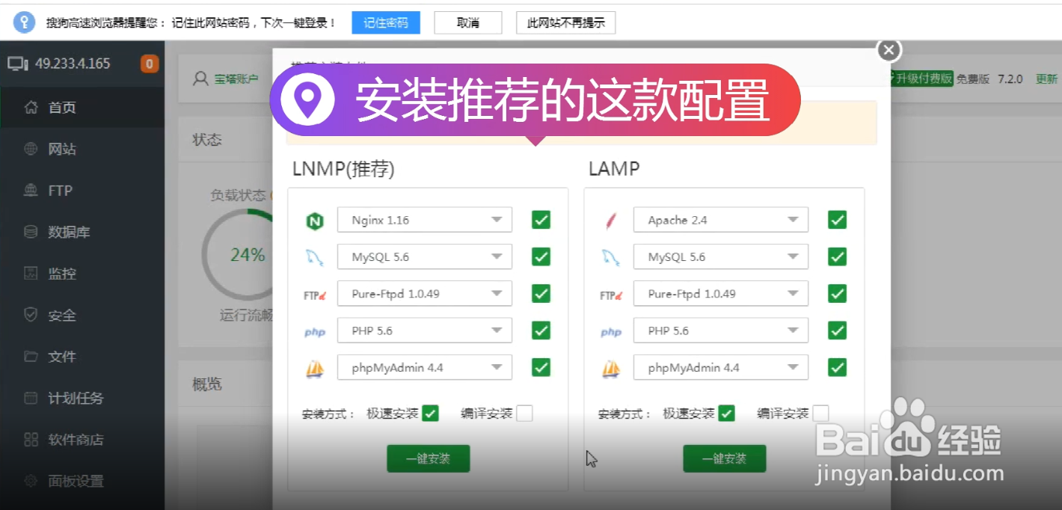Screen dimensions: 1062x510
Task: Close the recommended install dialog
Action: tap(888, 50)
